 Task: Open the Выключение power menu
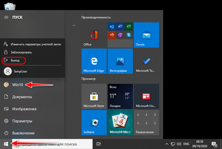pos(32,133)
